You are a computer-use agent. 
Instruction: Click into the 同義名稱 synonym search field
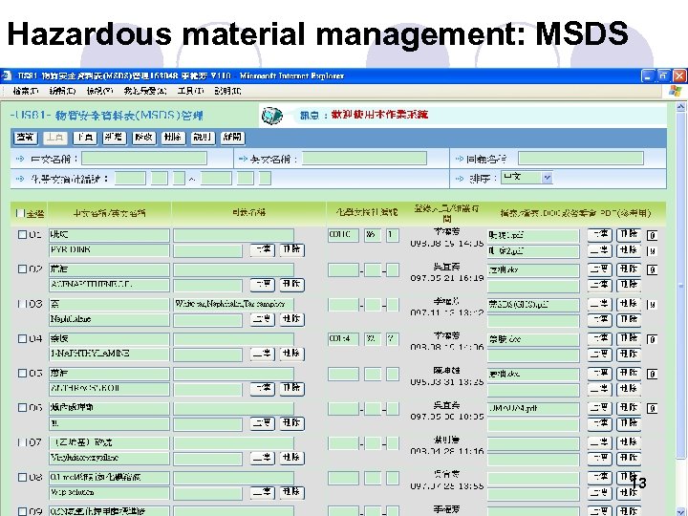(581, 159)
